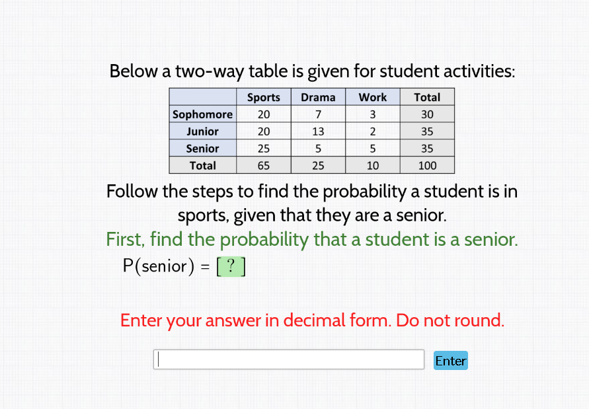Click the Sports column header
The image size is (589, 409).
[x=263, y=96]
